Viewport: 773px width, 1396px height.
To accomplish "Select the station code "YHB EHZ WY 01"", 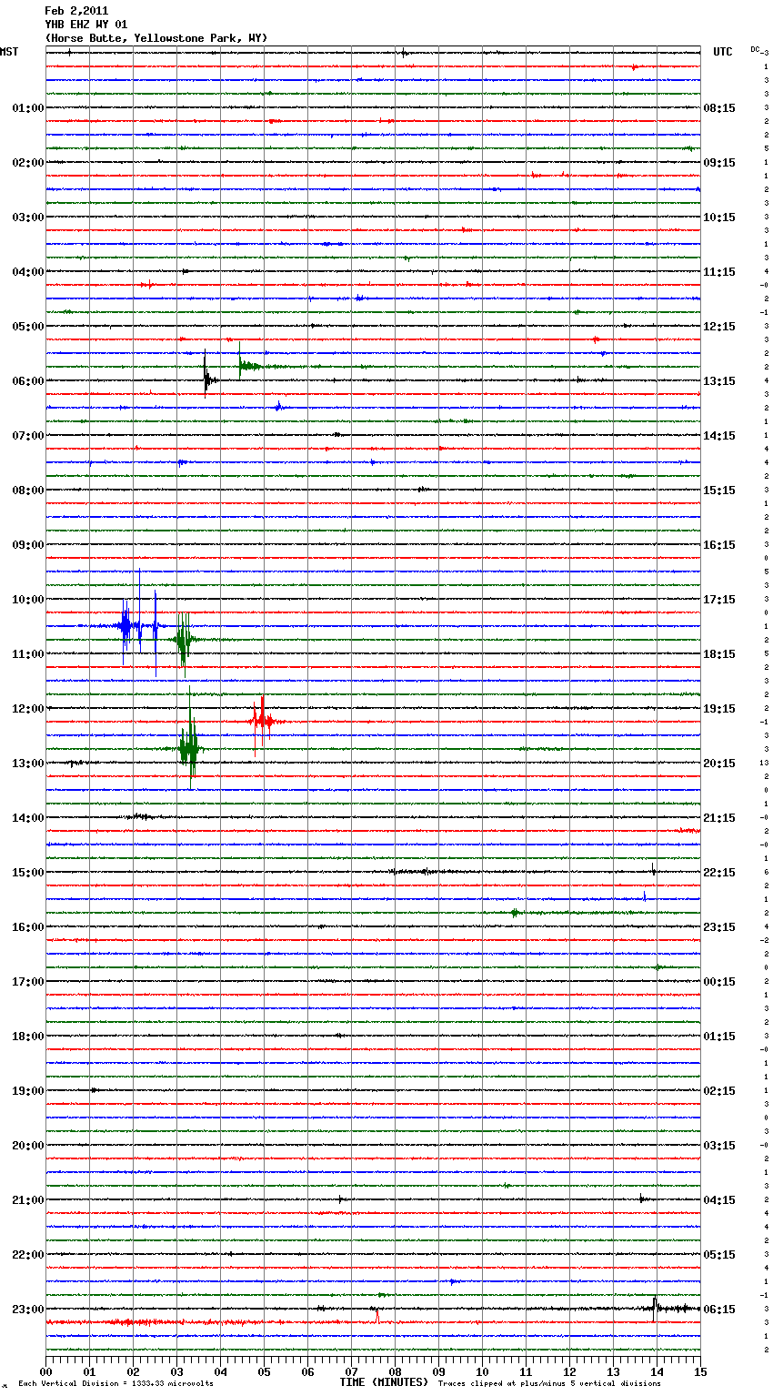I will pos(86,25).
